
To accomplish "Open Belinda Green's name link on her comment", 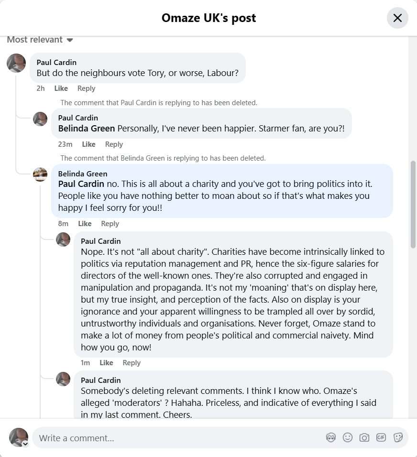I will pos(83,174).
